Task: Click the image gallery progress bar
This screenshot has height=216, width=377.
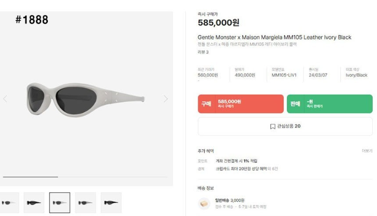Action: coord(85,177)
